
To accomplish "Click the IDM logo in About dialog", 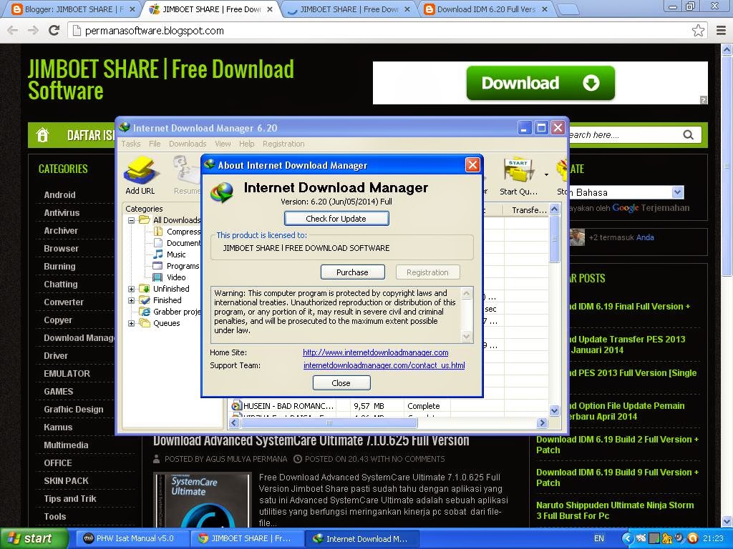I will click(x=222, y=192).
